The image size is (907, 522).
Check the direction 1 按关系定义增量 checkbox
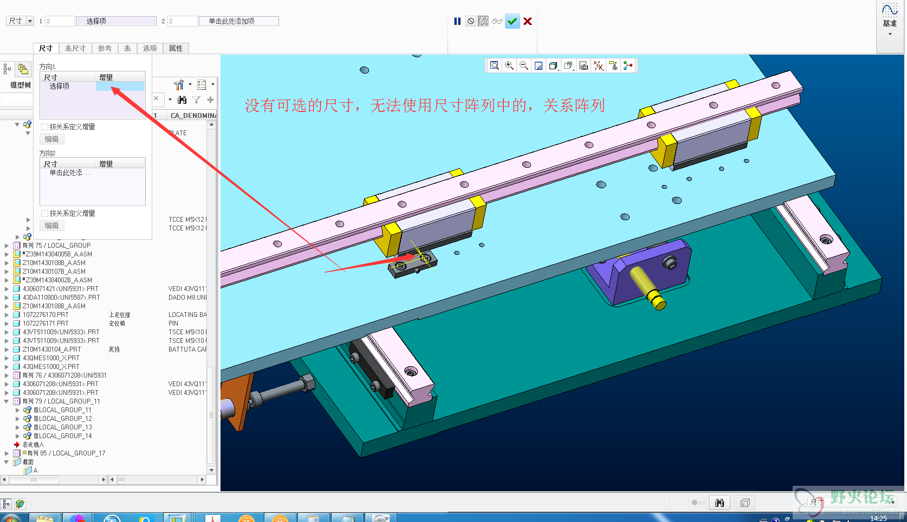click(45, 127)
